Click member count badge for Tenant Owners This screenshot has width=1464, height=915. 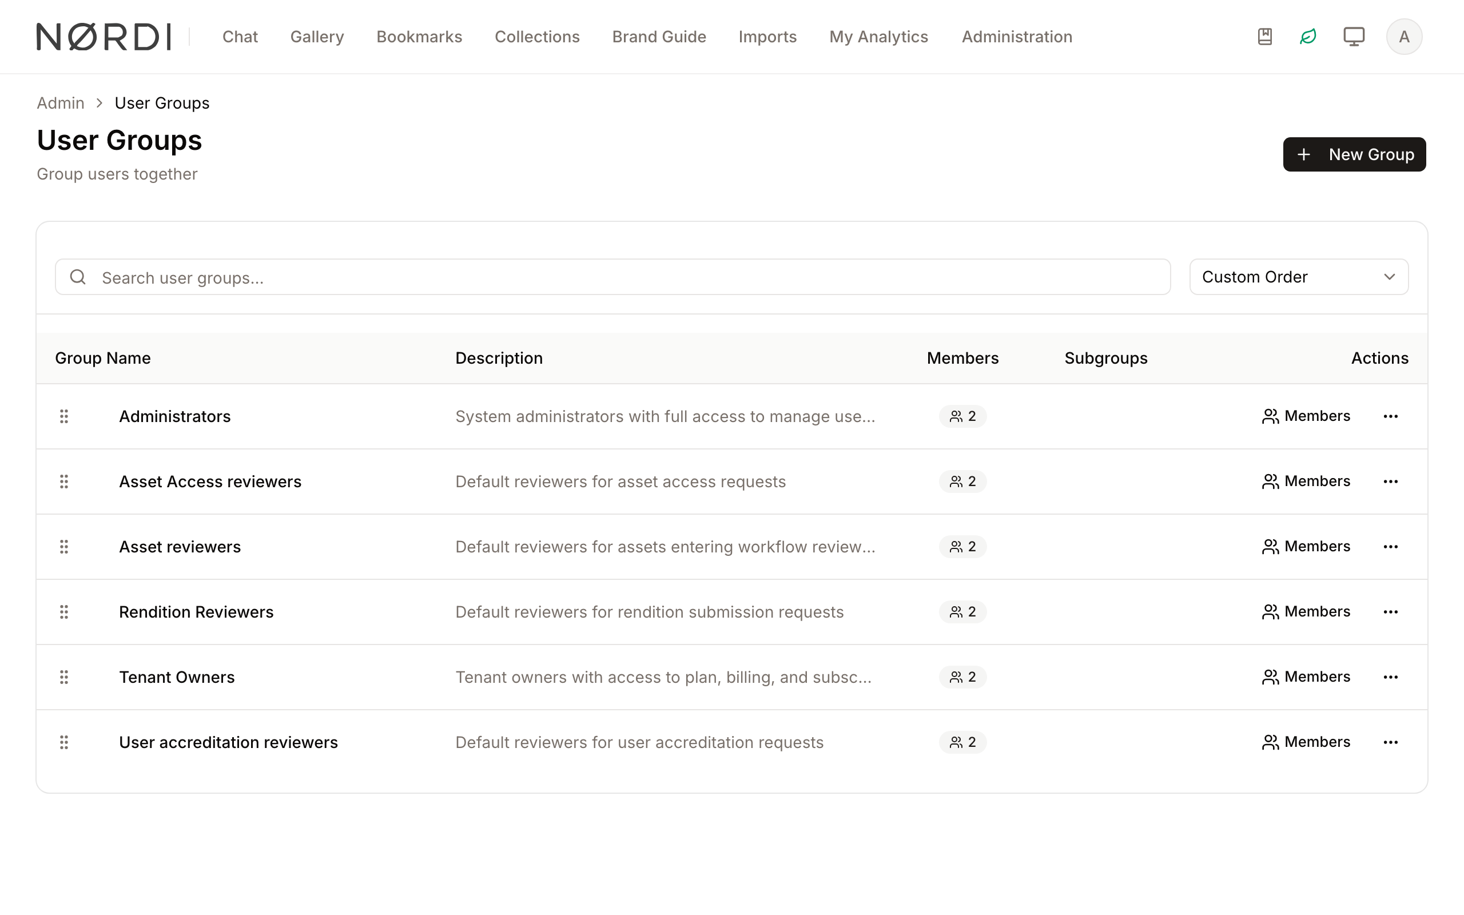(x=962, y=677)
